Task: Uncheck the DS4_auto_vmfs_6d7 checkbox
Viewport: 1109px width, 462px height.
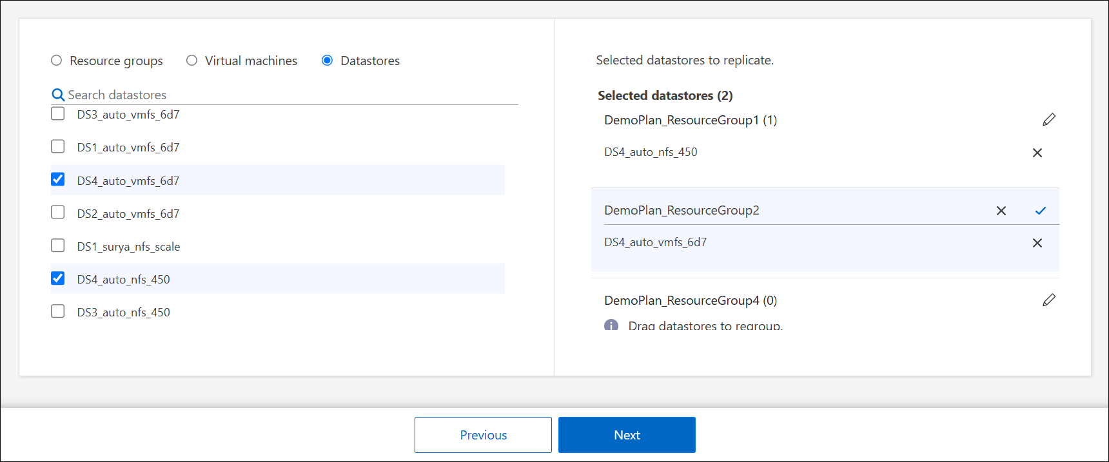Action: coord(58,180)
